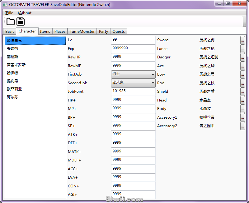Minimize the SaveDataEditor window
The height and width of the screenshot is (203, 249).
[219, 3]
